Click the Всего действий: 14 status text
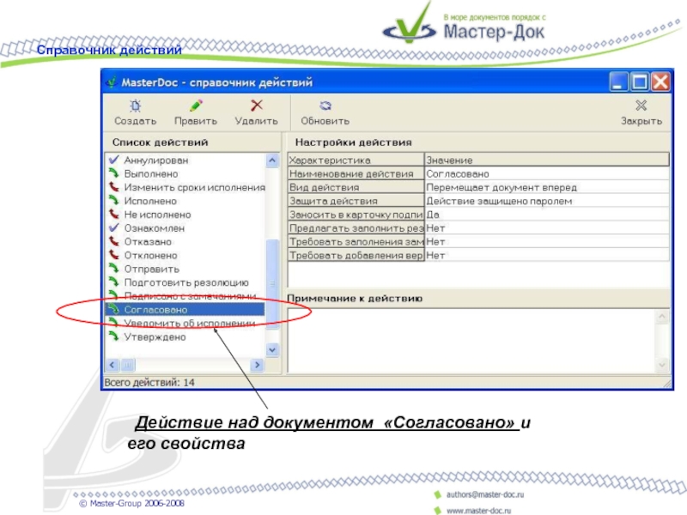The width and height of the screenshot is (687, 515). [x=149, y=382]
